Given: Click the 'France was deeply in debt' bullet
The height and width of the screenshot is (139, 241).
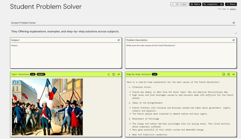Looking at the screenshot, I should click(x=180, y=92).
